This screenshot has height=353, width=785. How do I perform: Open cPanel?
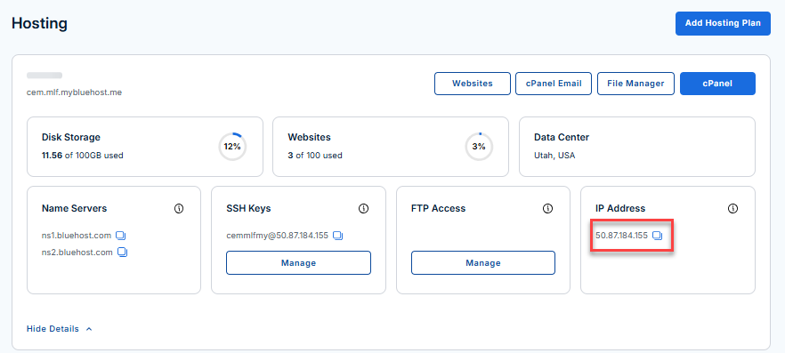tap(717, 84)
